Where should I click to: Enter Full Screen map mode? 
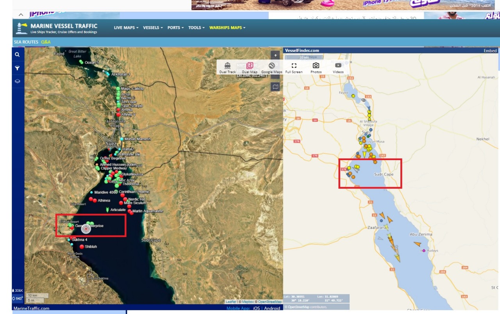294,66
